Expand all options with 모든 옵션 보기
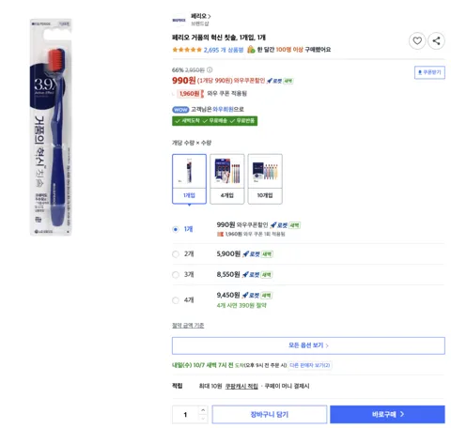The height and width of the screenshot is (428, 451). [x=308, y=345]
